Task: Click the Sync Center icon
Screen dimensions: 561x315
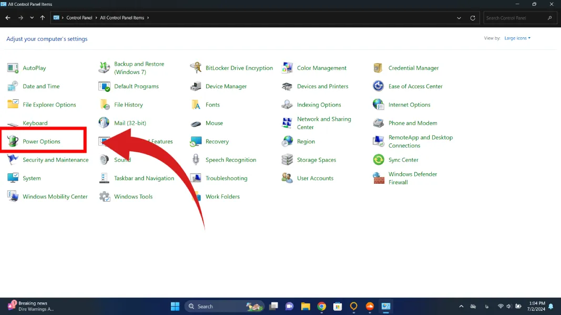Action: (379, 160)
